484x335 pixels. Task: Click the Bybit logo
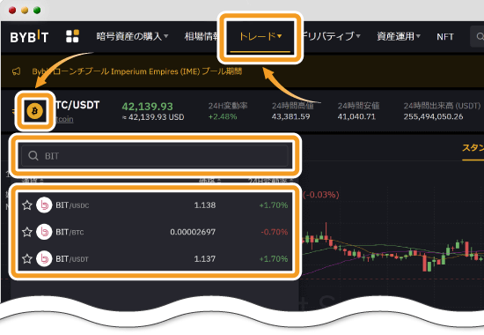(x=29, y=37)
